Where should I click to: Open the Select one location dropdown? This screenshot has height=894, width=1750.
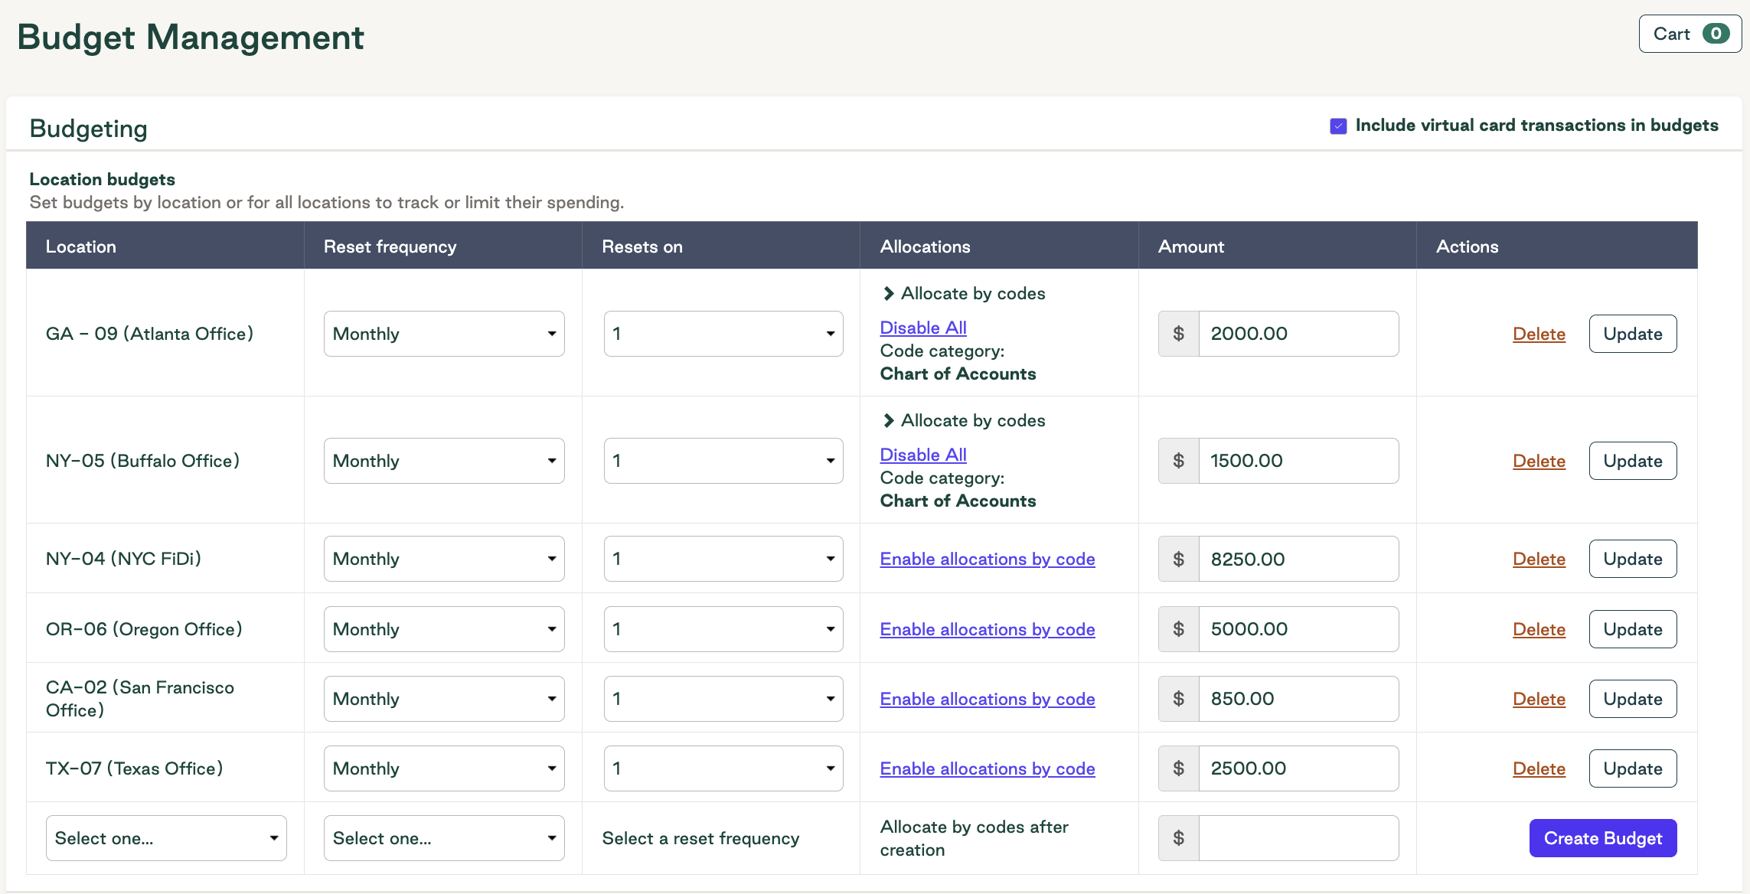pyautogui.click(x=166, y=838)
